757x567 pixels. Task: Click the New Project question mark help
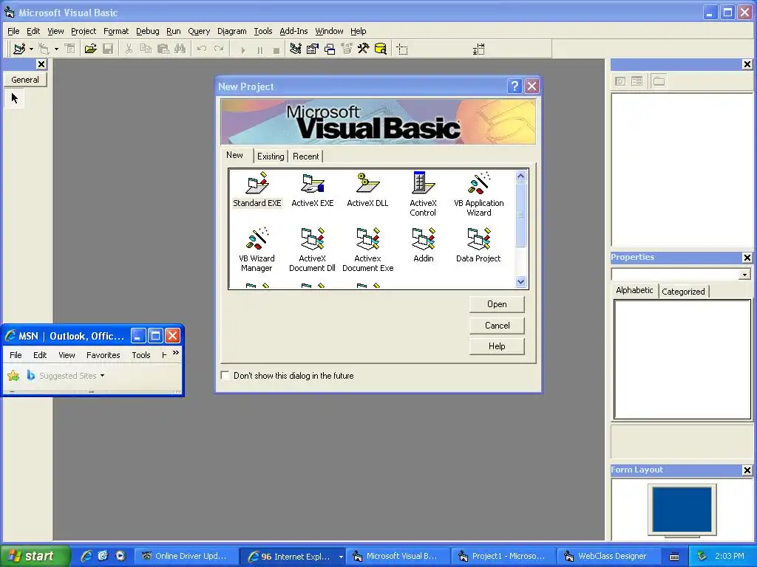pyautogui.click(x=515, y=86)
